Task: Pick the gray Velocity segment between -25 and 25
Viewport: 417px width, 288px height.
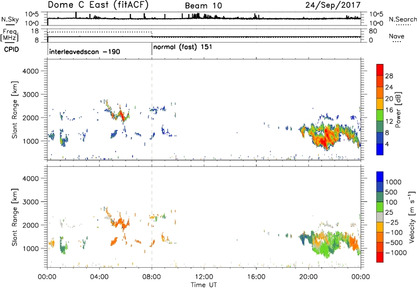Action: (x=380, y=217)
